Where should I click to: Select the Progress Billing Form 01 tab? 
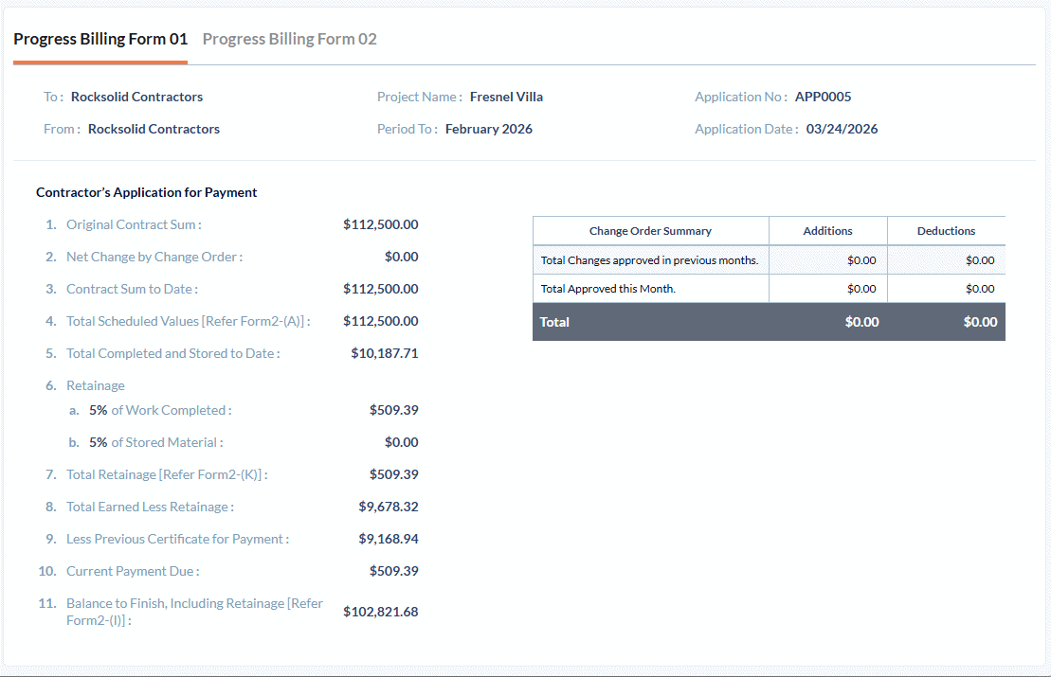[x=100, y=39]
